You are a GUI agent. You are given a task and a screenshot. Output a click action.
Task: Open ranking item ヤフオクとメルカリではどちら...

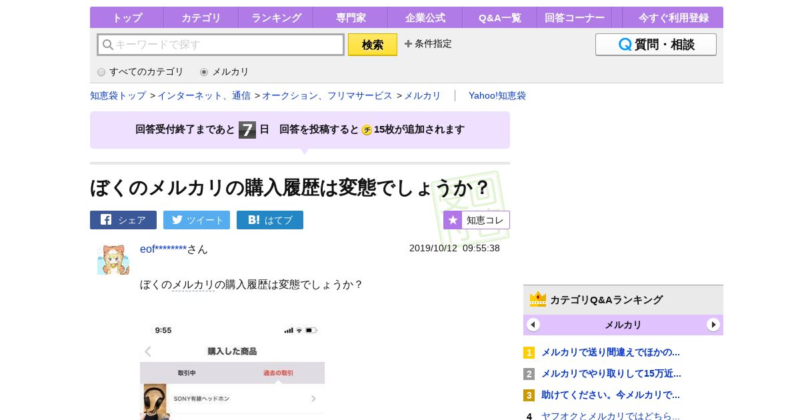pyautogui.click(x=611, y=416)
